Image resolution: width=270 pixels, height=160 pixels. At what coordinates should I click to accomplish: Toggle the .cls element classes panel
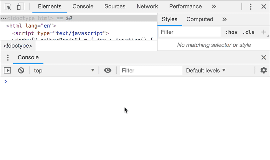pos(248,32)
